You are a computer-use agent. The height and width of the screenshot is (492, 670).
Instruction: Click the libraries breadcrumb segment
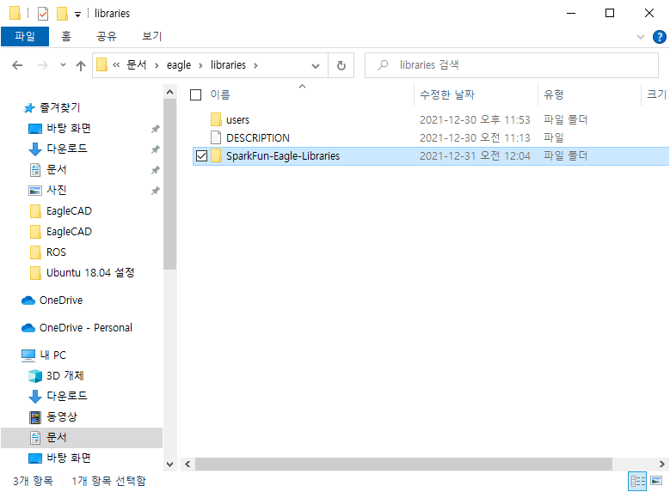point(228,65)
